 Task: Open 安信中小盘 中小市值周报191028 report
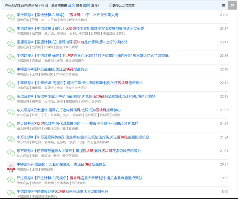point(86,96)
